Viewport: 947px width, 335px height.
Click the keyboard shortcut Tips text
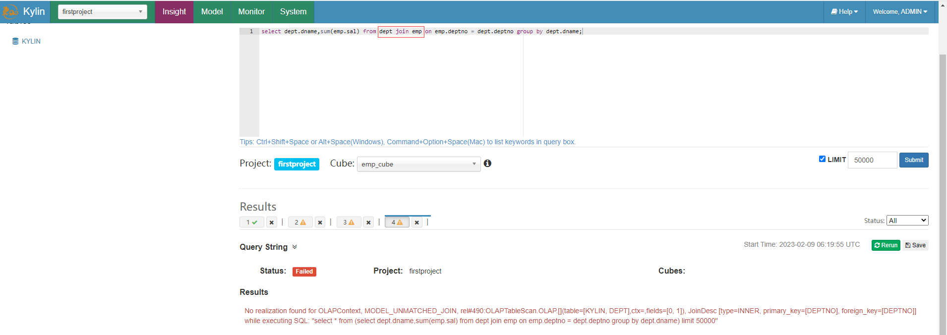(x=408, y=142)
